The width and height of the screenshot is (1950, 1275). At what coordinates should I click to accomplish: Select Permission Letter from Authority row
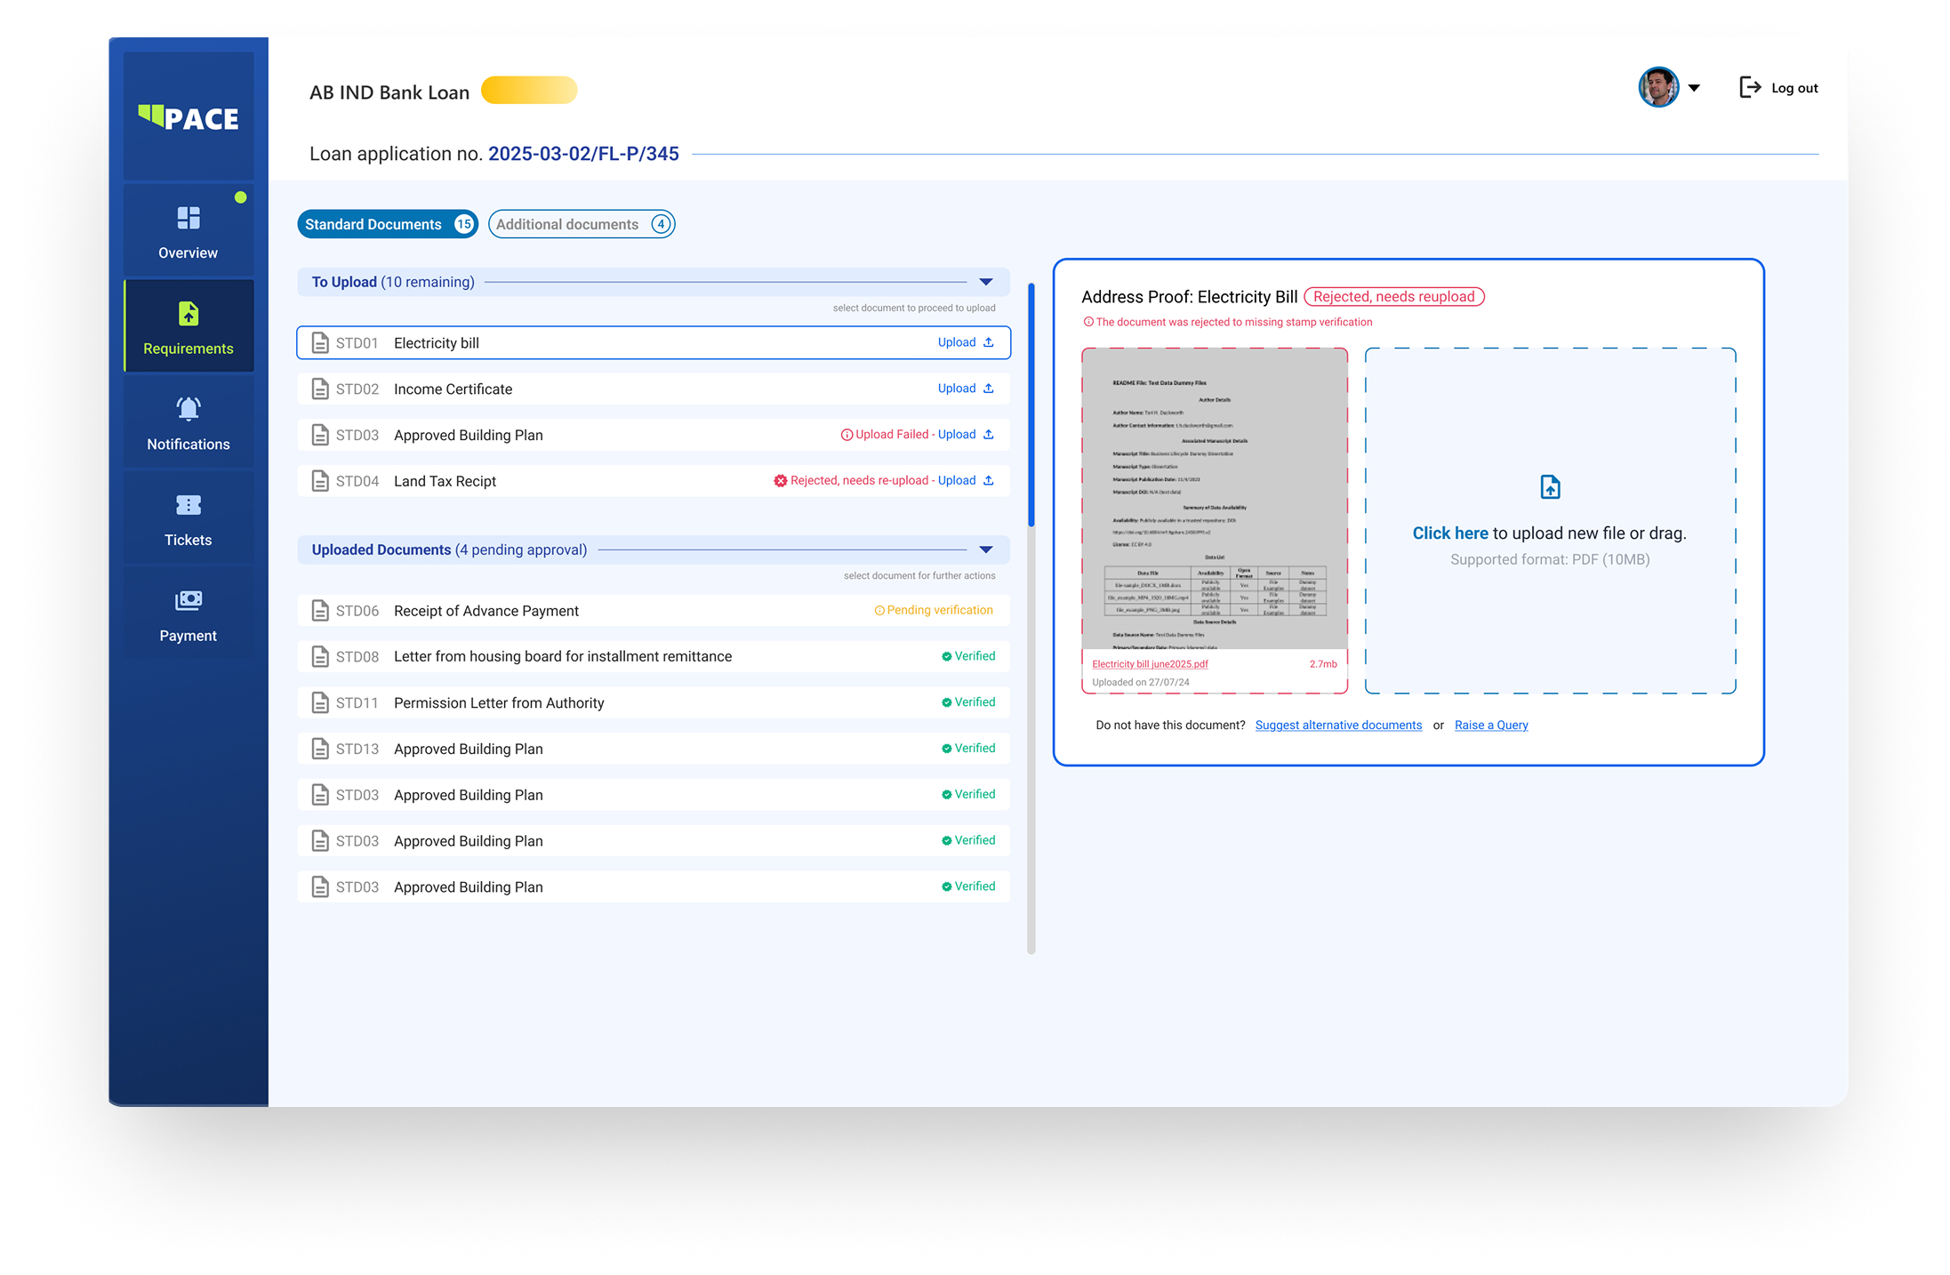tap(654, 703)
